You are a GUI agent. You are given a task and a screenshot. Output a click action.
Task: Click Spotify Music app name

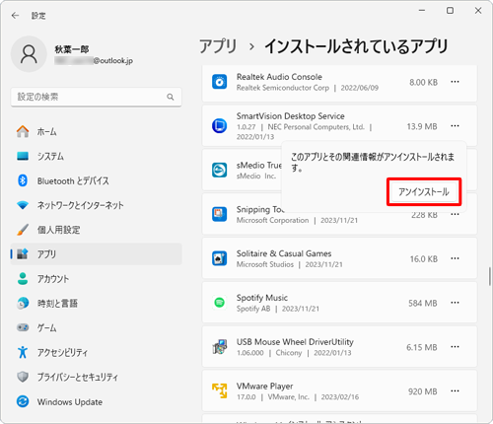[x=262, y=298]
